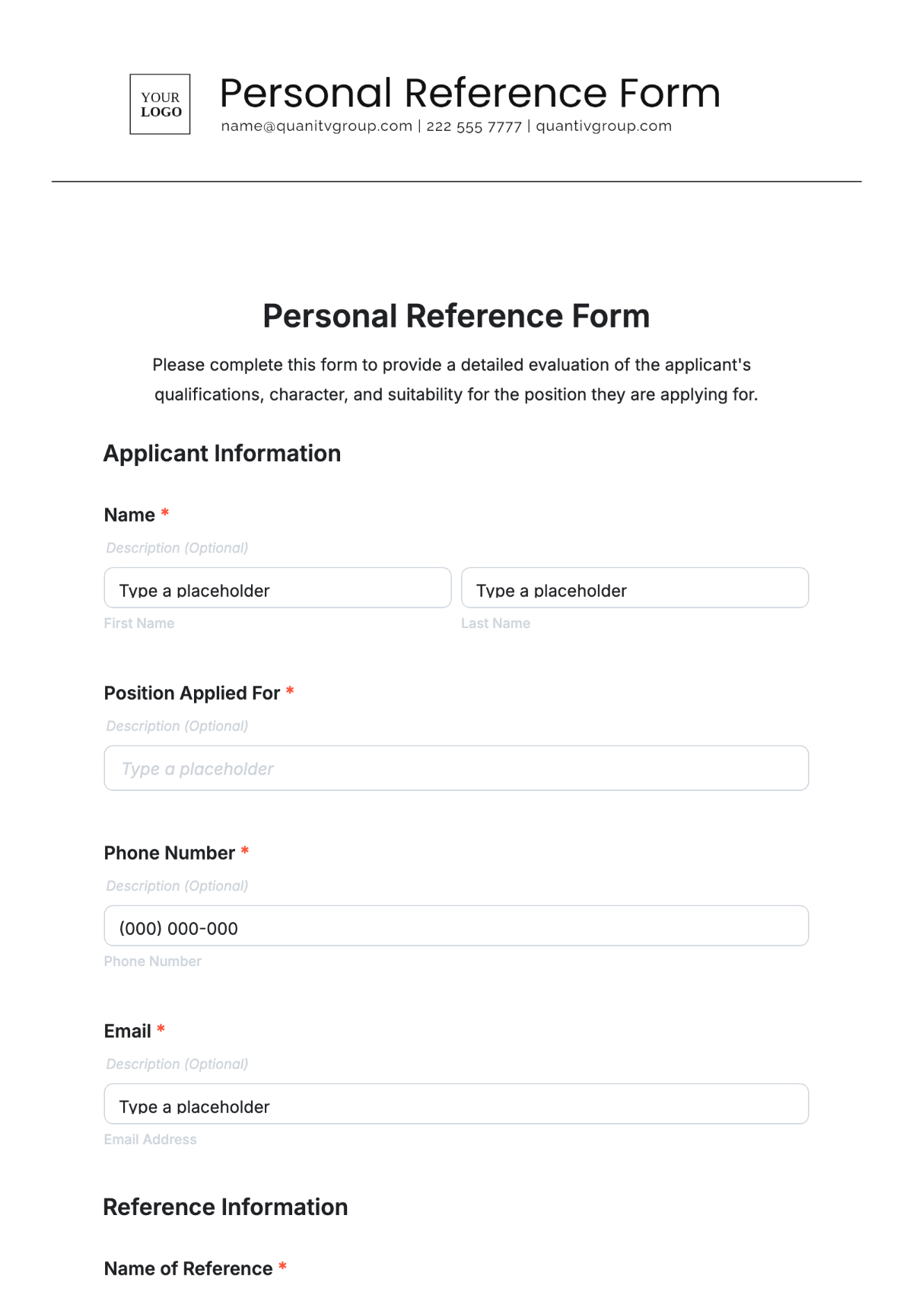
Task: Click Description (Optional) below the Phone Number label
Action: pos(177,886)
